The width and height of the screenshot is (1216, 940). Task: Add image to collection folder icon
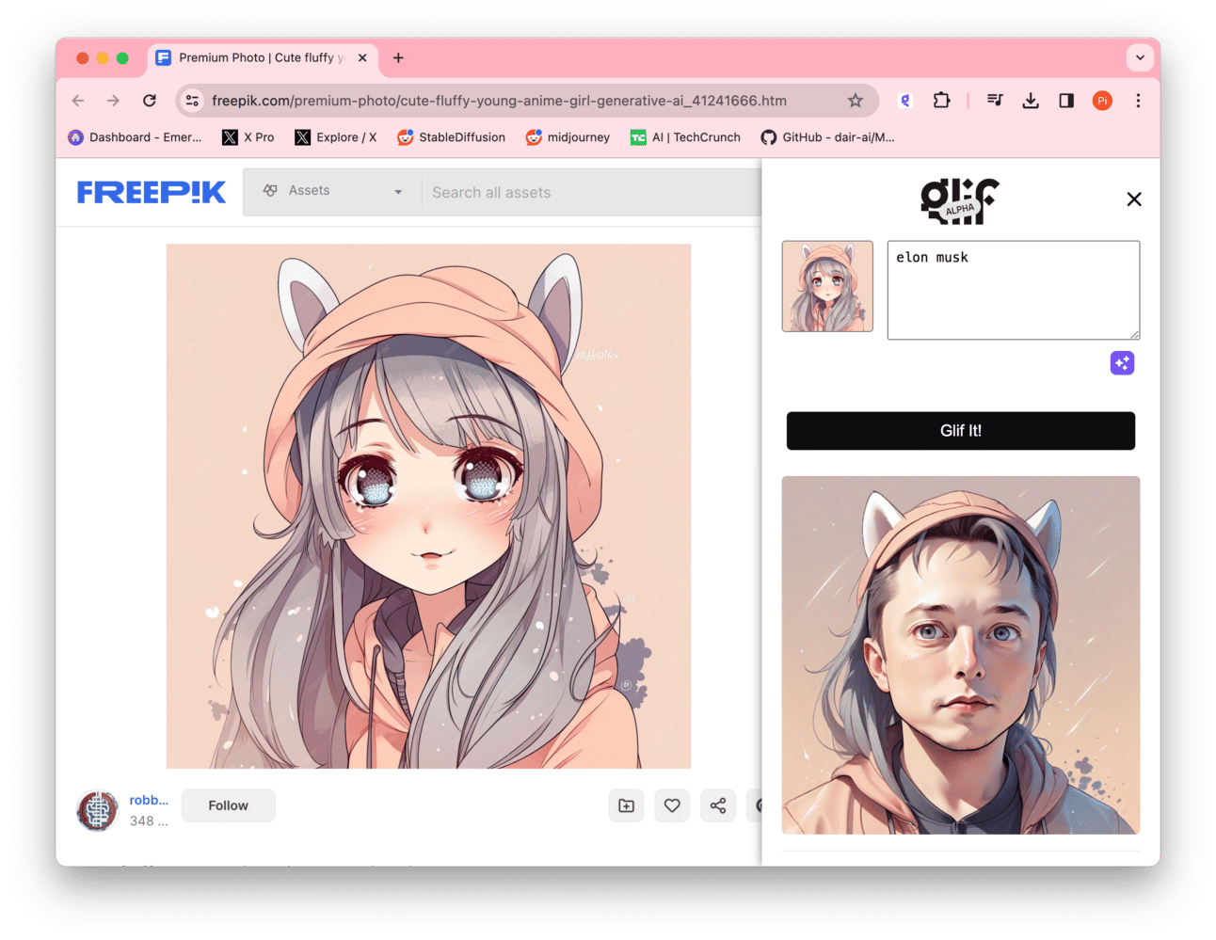coord(626,805)
